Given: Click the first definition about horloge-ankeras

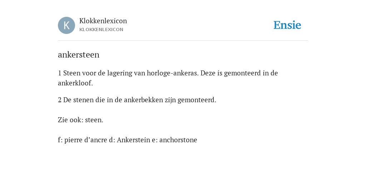Looking at the screenshot, I should (x=168, y=78).
